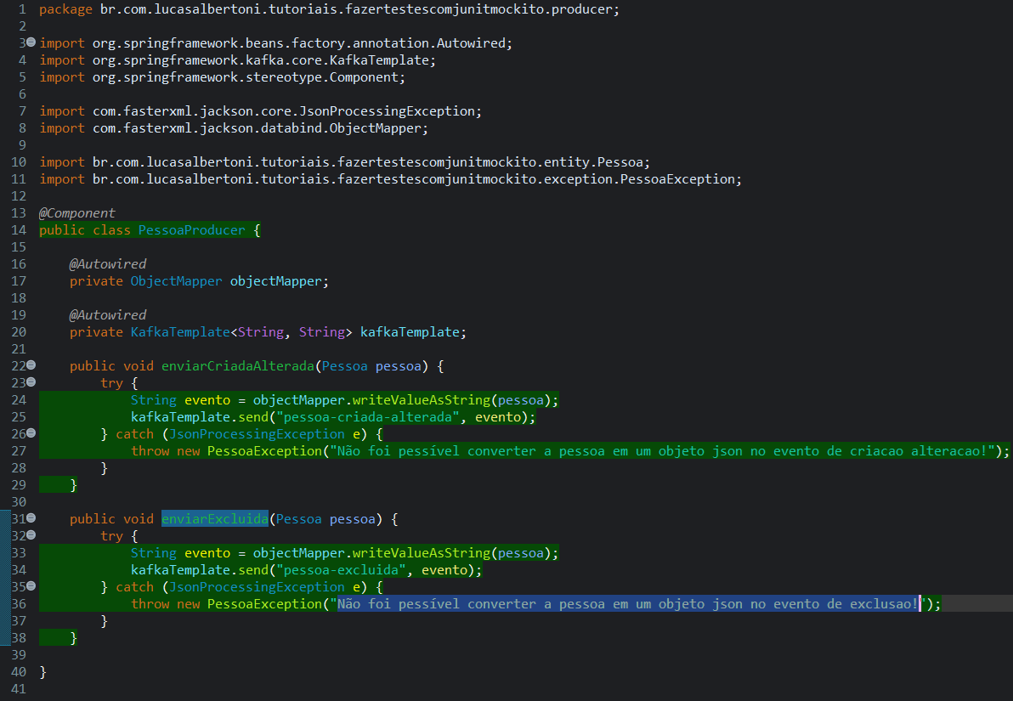
Task: Click the highlighted enviarExcluida method name
Action: [214, 518]
